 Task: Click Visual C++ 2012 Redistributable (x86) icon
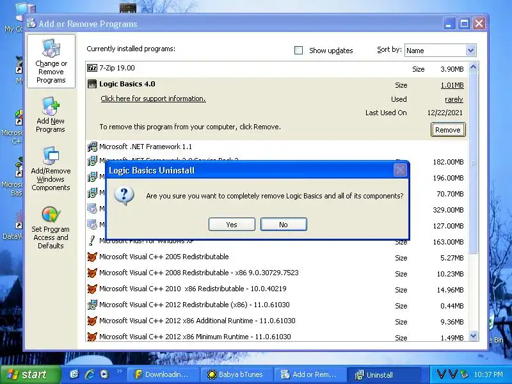click(x=92, y=305)
